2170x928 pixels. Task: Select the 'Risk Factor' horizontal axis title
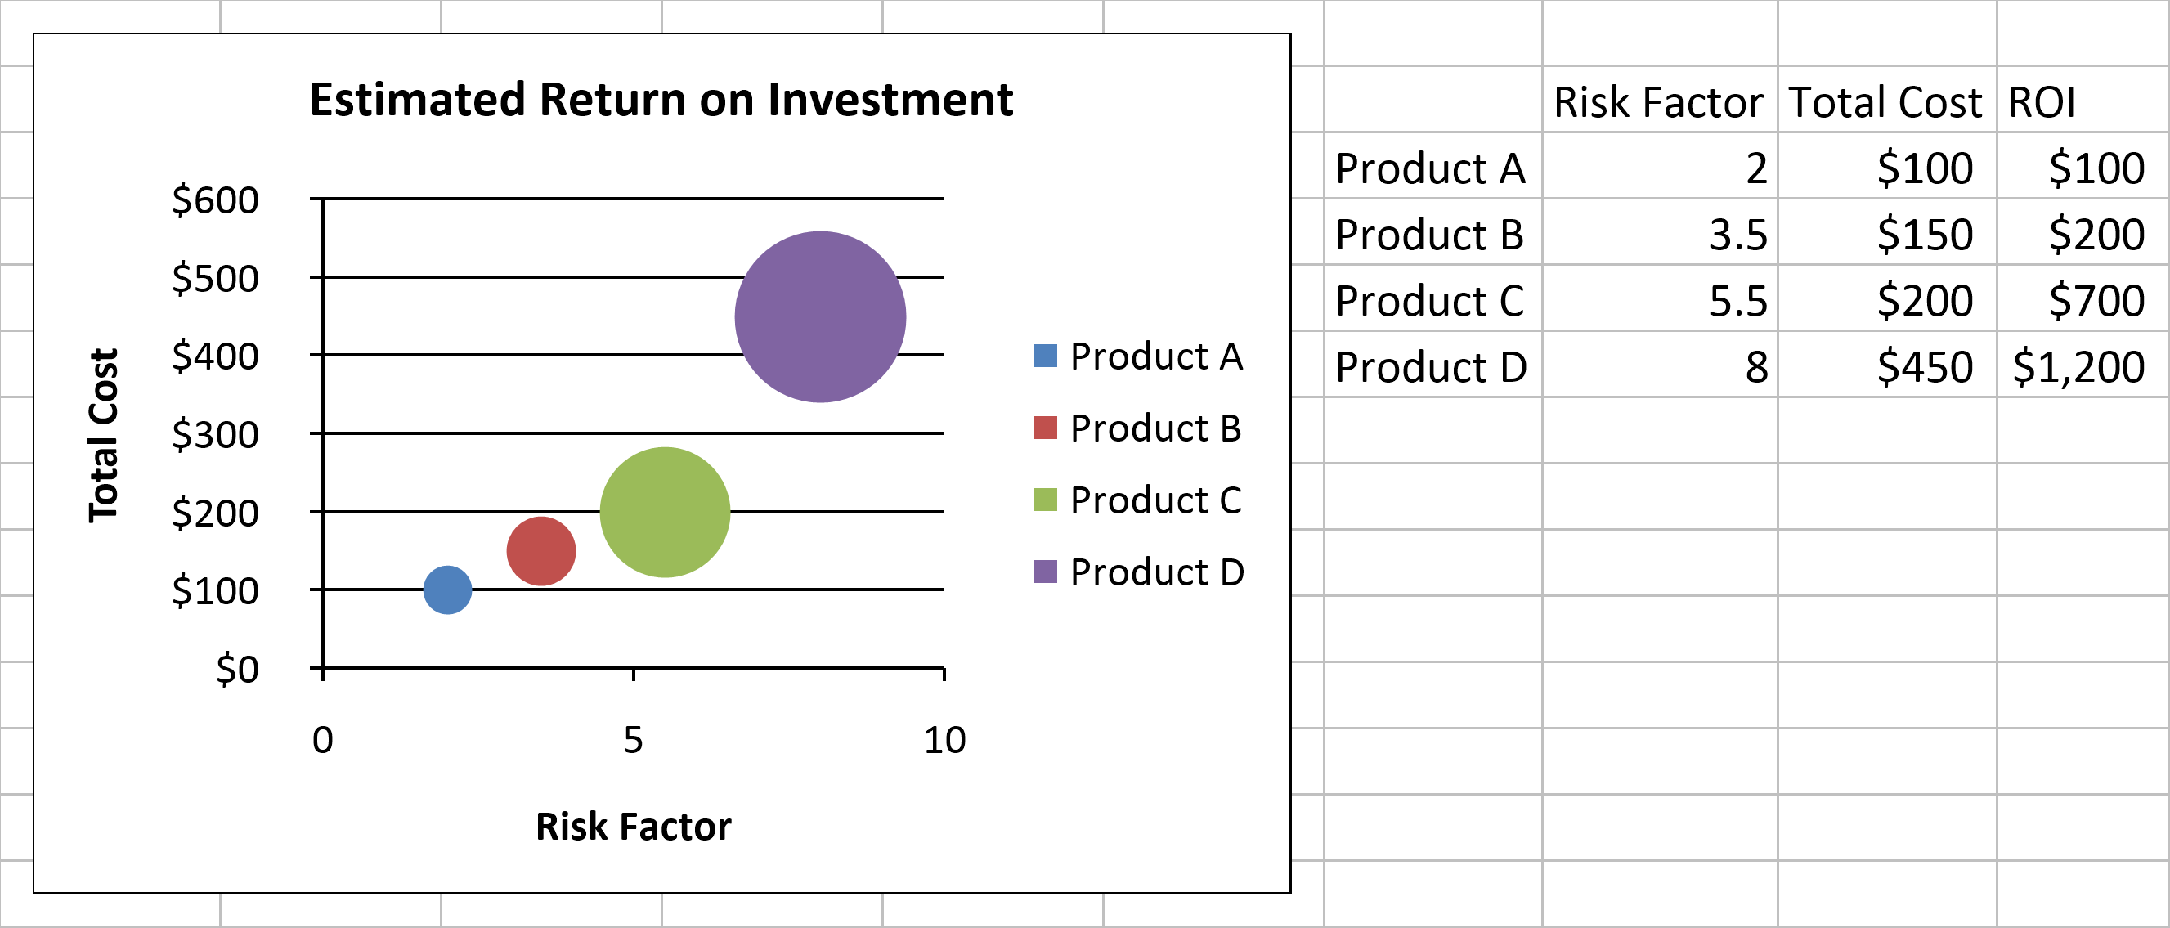pos(634,826)
